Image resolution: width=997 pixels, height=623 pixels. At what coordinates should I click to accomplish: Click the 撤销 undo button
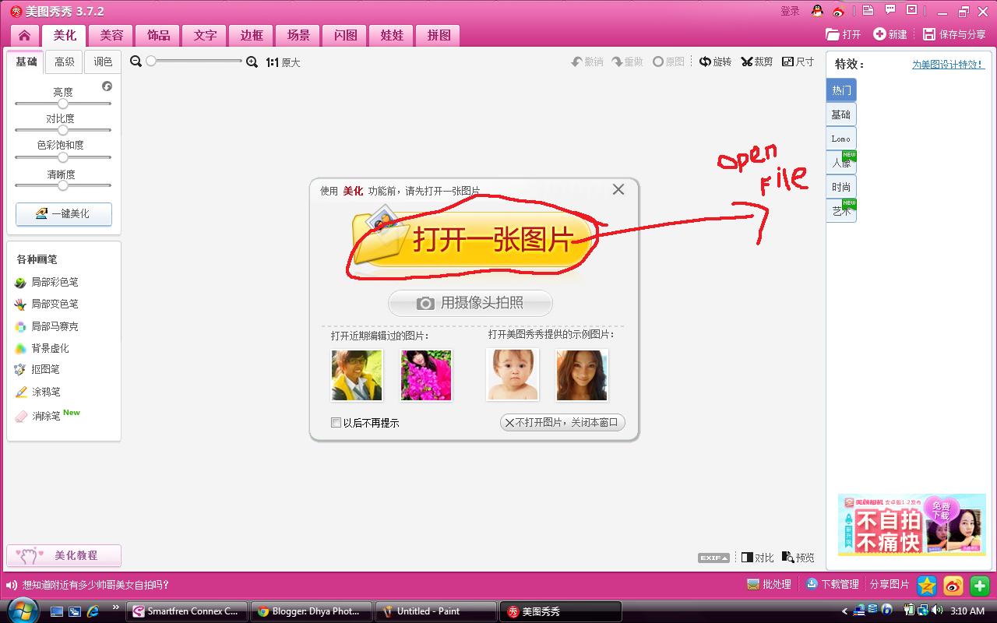tap(587, 62)
